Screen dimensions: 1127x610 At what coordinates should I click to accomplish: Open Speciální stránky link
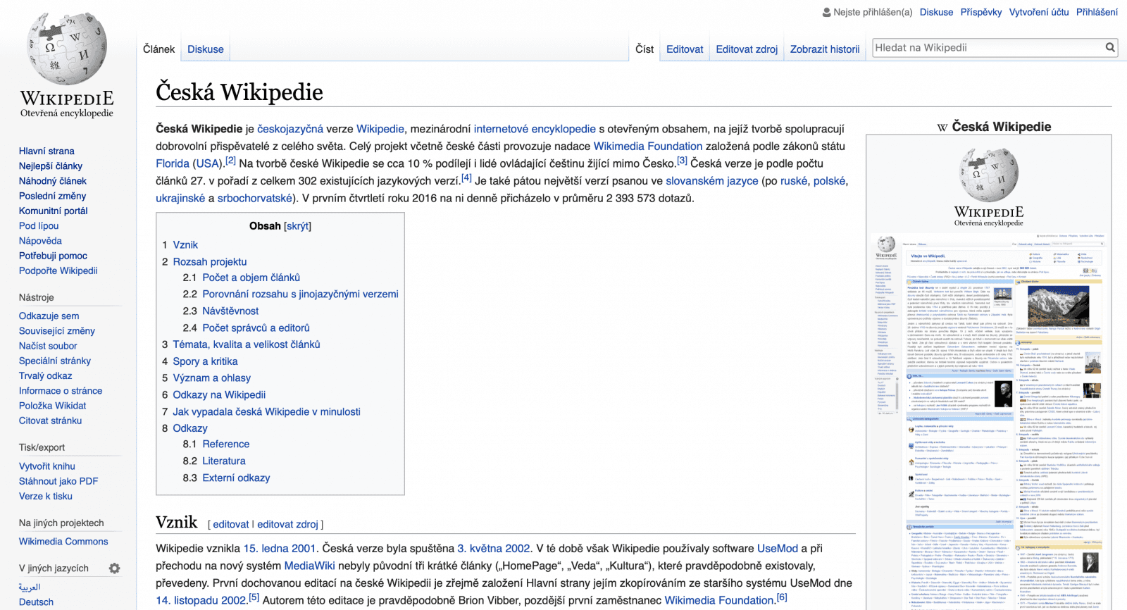(x=55, y=361)
